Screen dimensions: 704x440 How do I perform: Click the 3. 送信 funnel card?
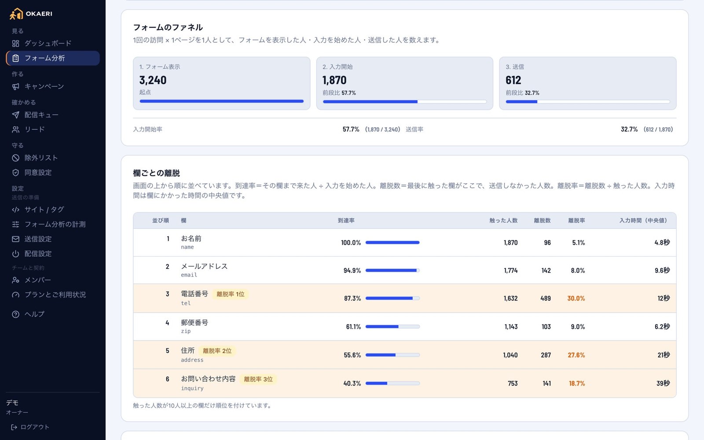[x=588, y=83]
